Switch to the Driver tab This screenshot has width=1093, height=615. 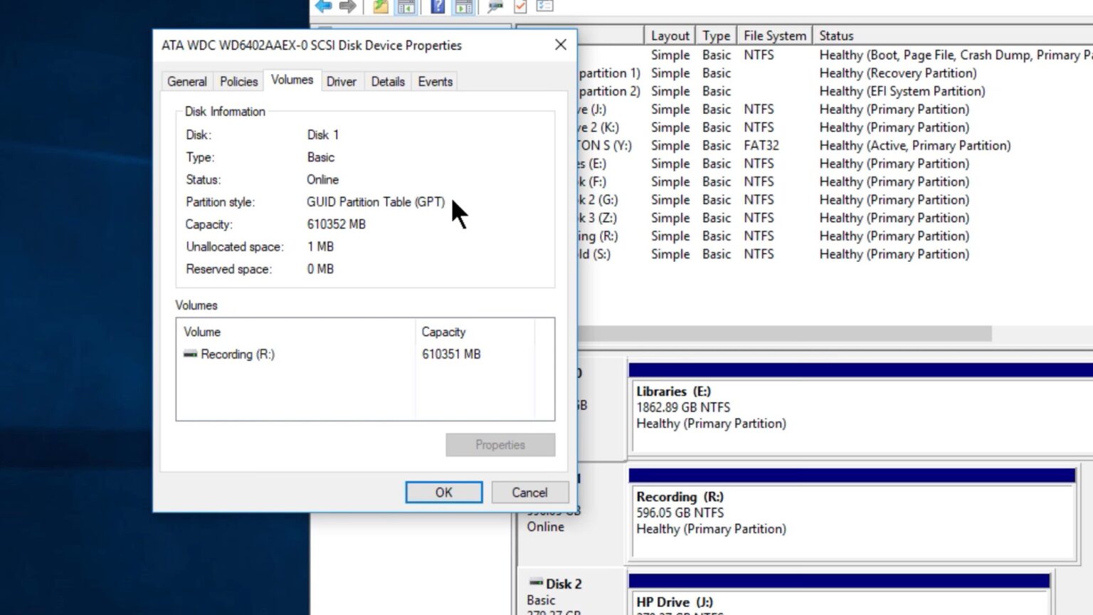click(x=342, y=81)
